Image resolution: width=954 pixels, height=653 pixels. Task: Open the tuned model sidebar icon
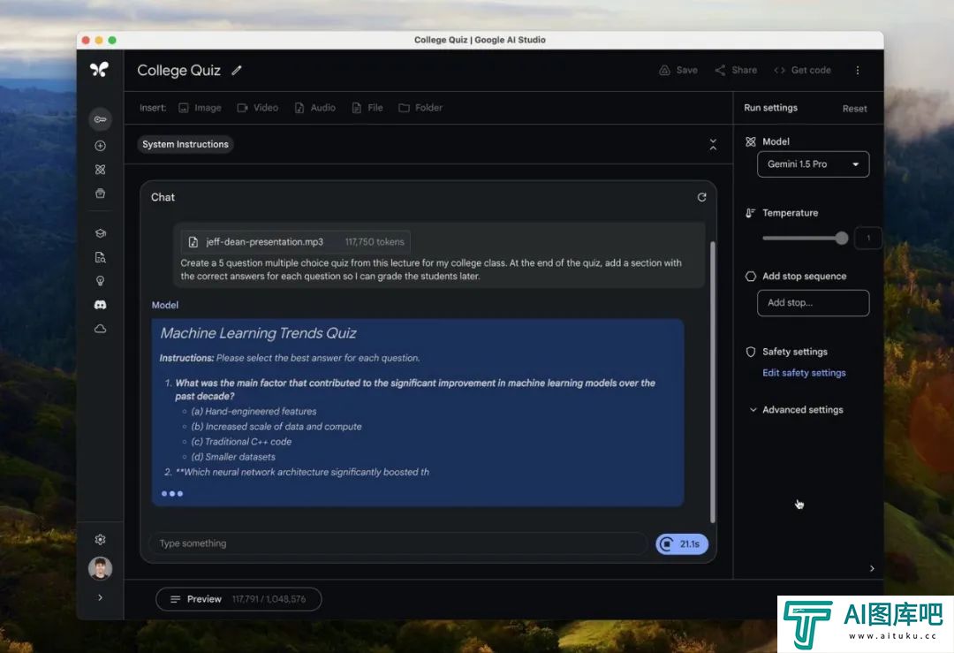tap(101, 169)
